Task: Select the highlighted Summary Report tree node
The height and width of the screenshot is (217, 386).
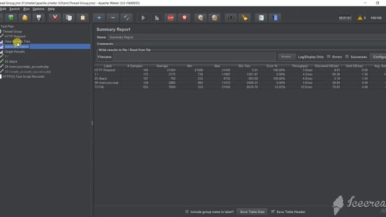Action: click(x=17, y=46)
